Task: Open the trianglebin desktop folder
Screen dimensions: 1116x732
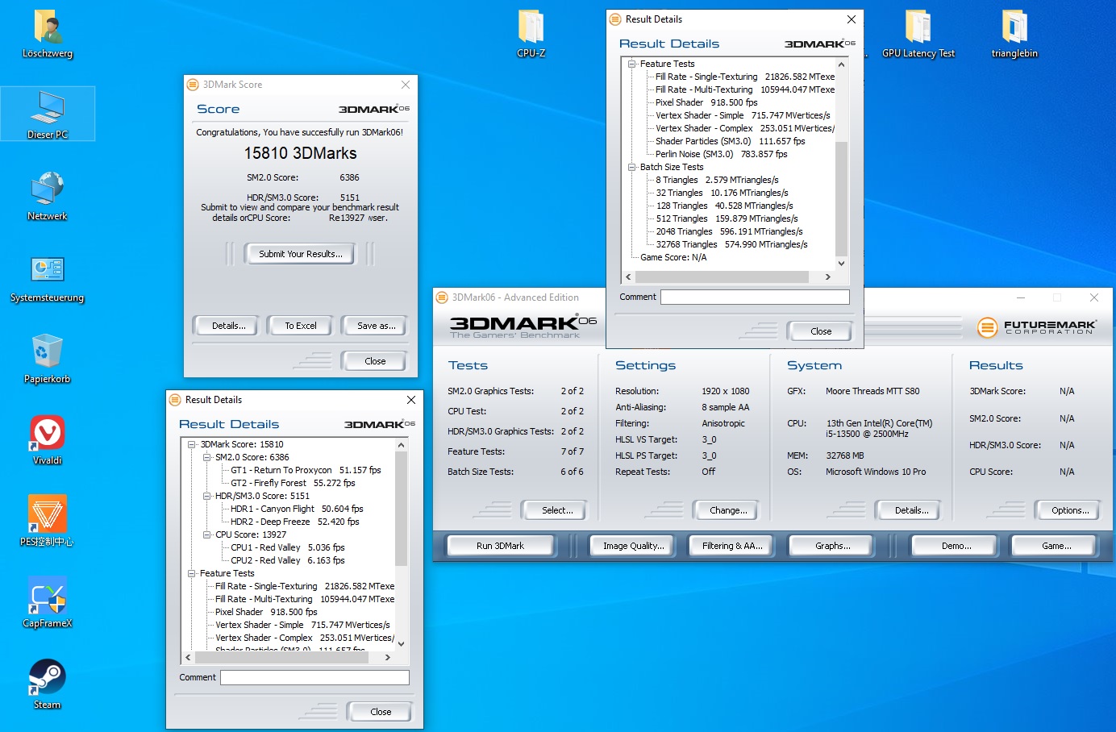Action: click(x=1014, y=34)
